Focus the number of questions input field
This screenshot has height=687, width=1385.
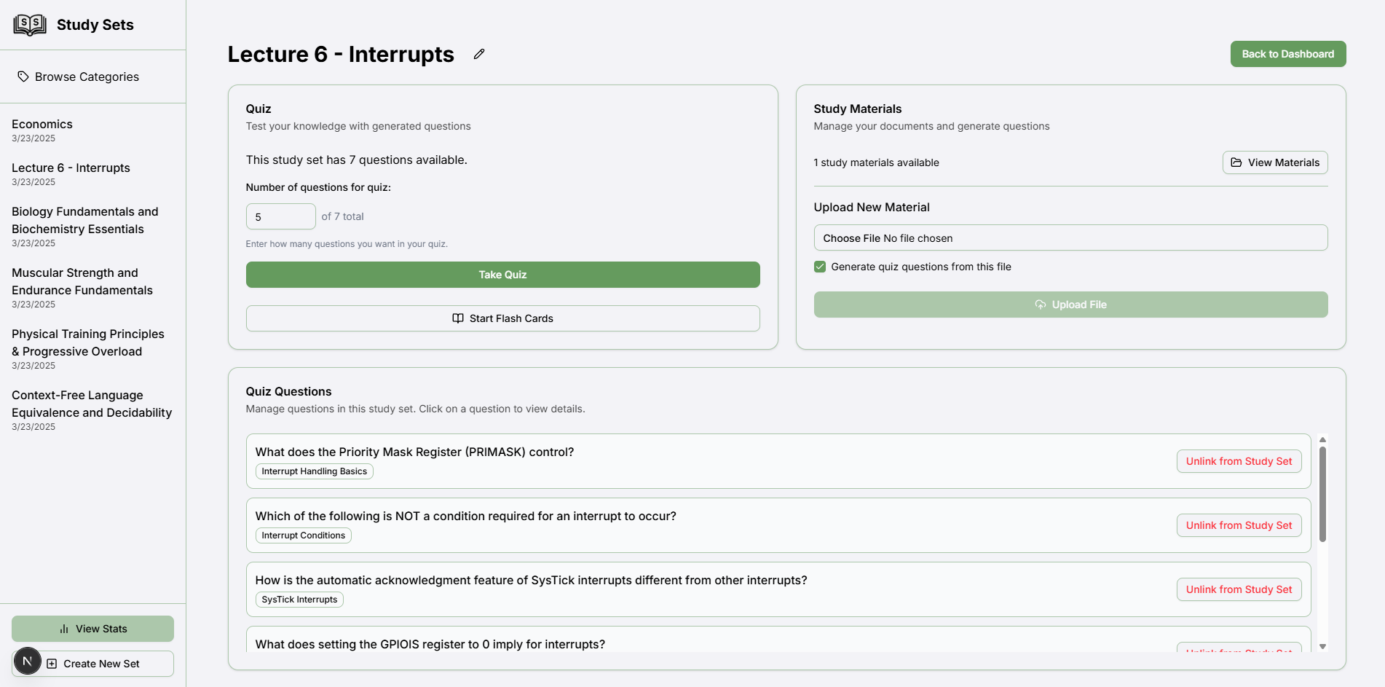pyautogui.click(x=280, y=216)
